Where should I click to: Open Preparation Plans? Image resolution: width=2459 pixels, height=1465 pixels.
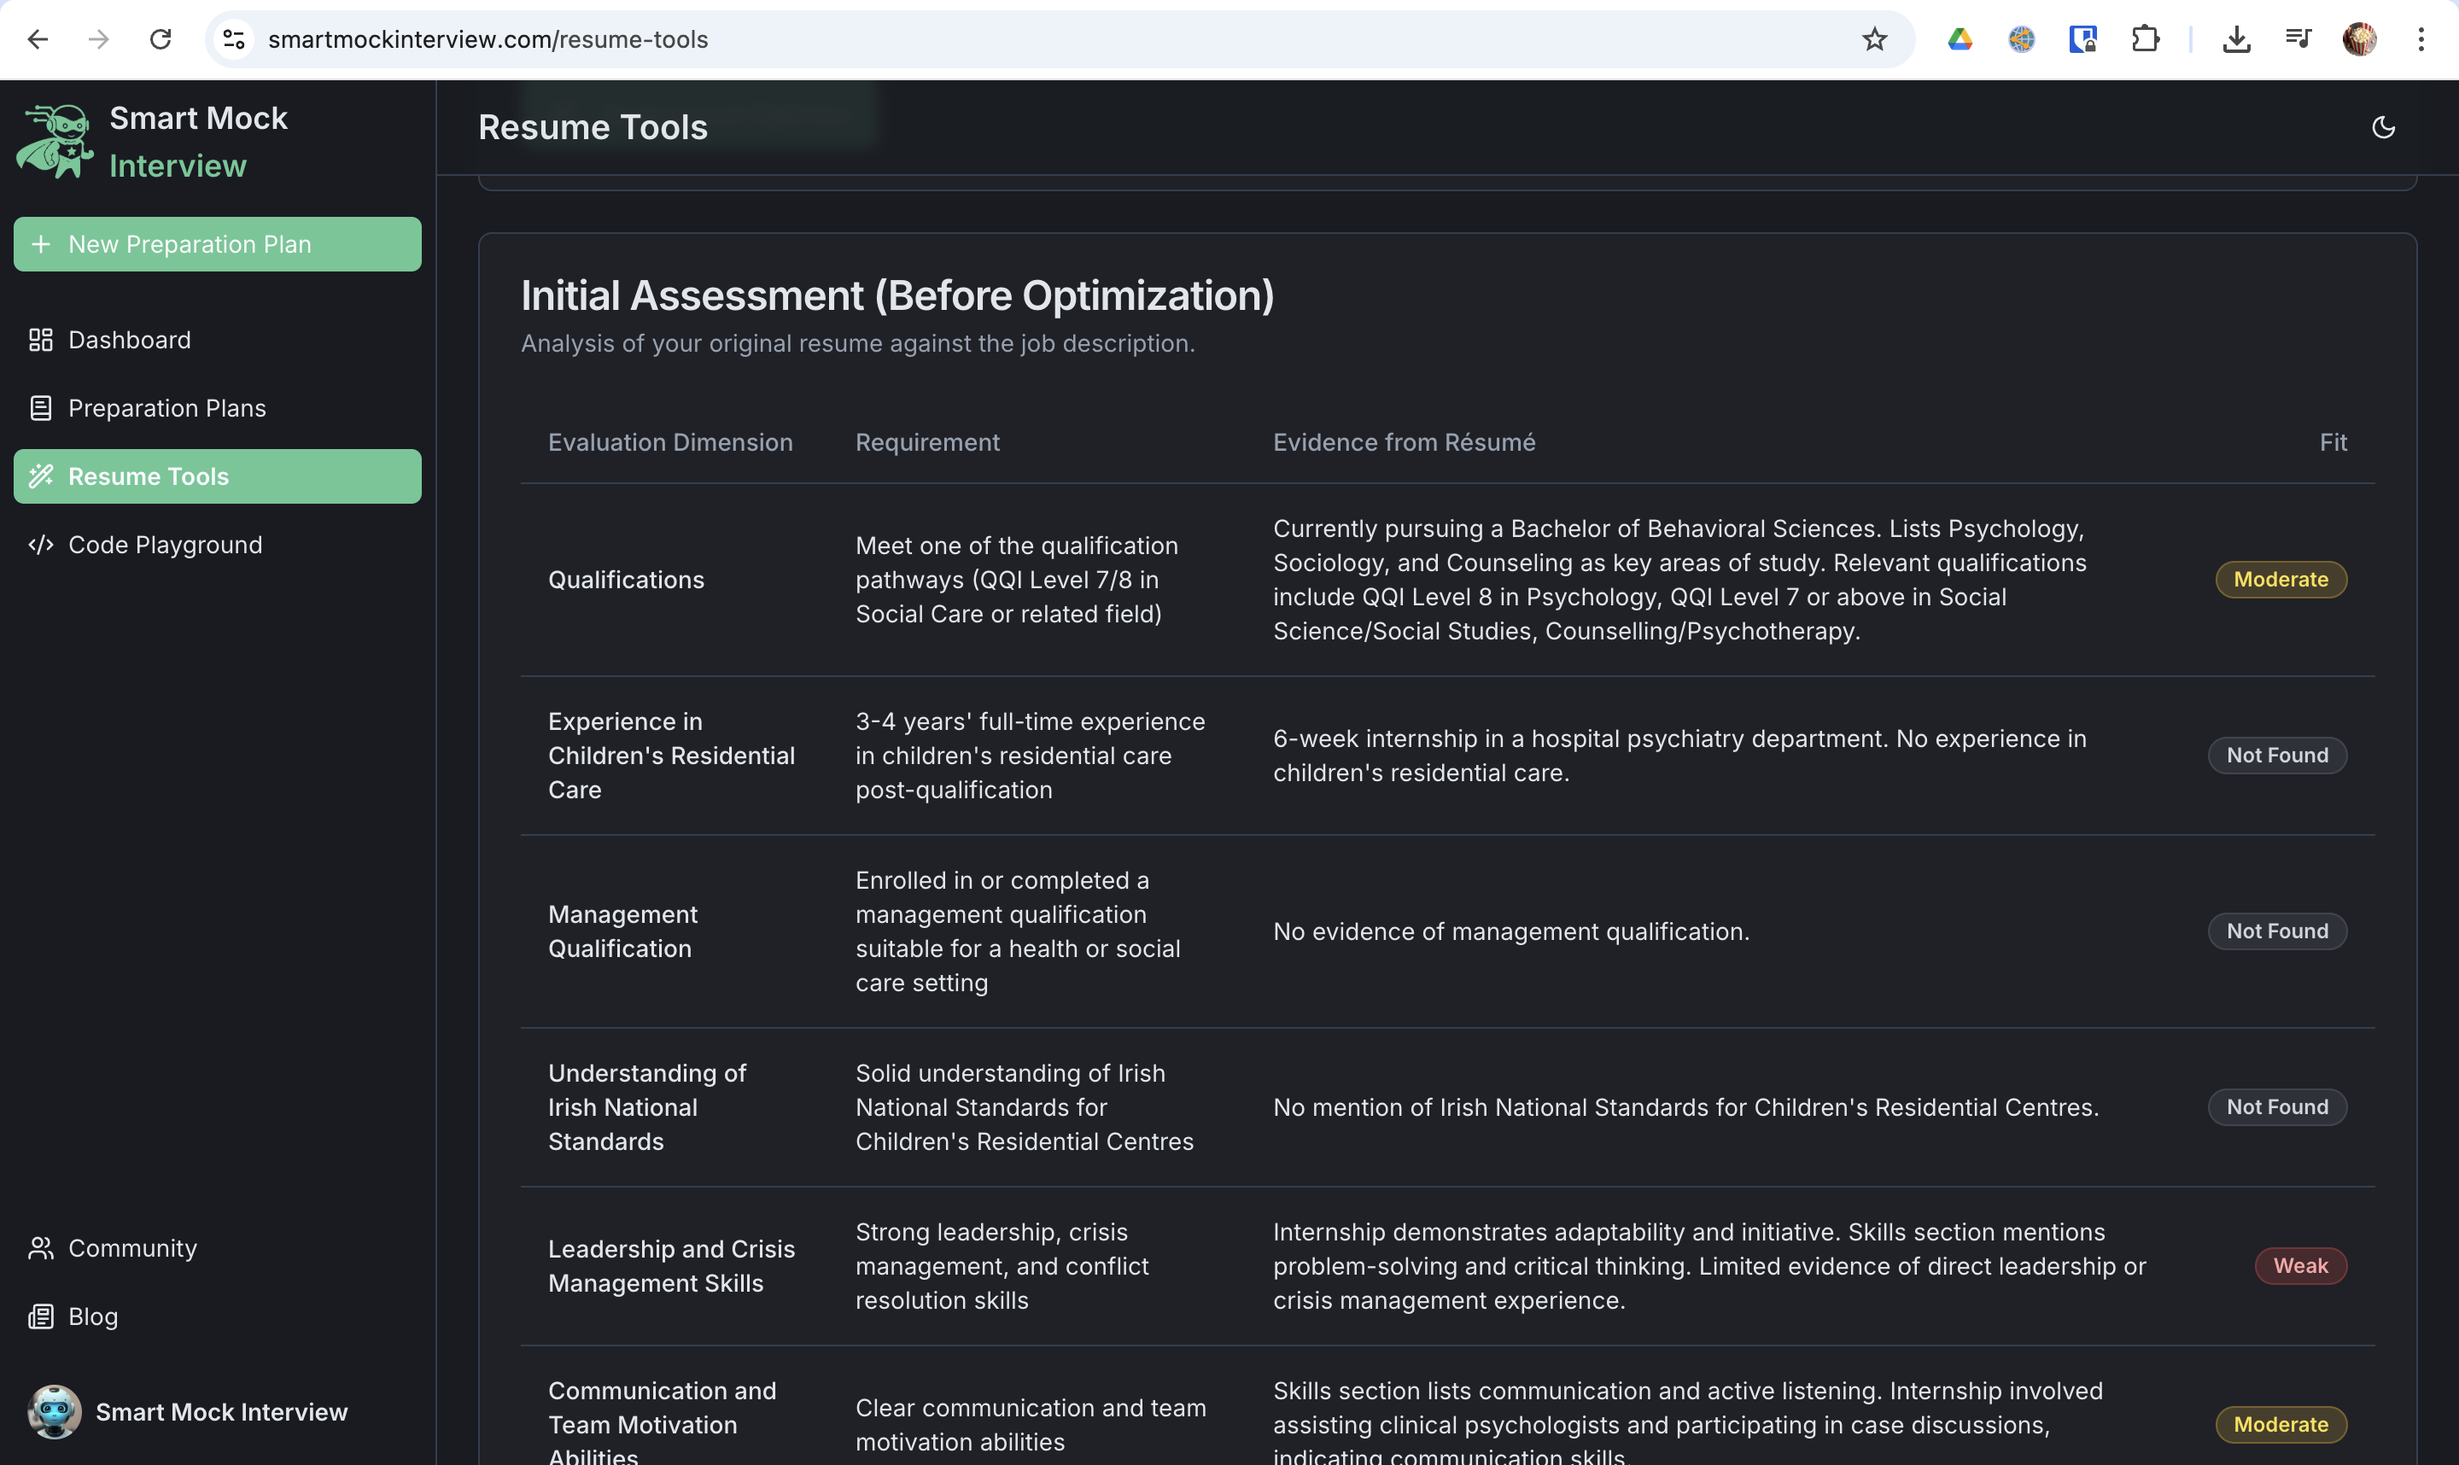(217, 408)
